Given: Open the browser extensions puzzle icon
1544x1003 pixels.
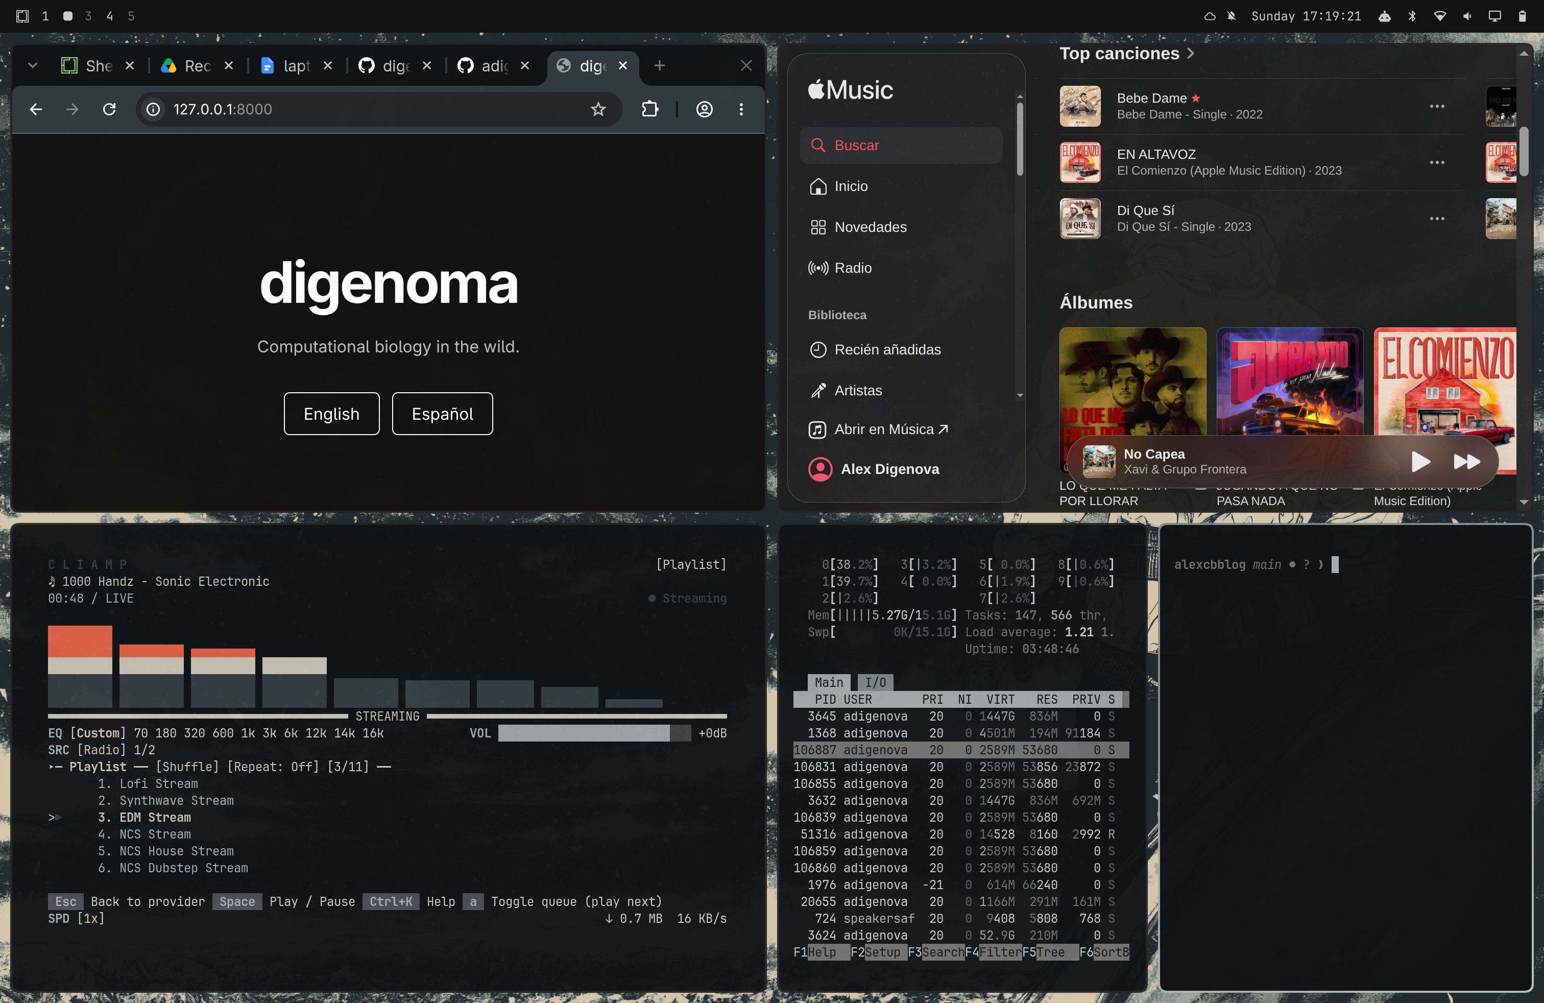Looking at the screenshot, I should 649,109.
